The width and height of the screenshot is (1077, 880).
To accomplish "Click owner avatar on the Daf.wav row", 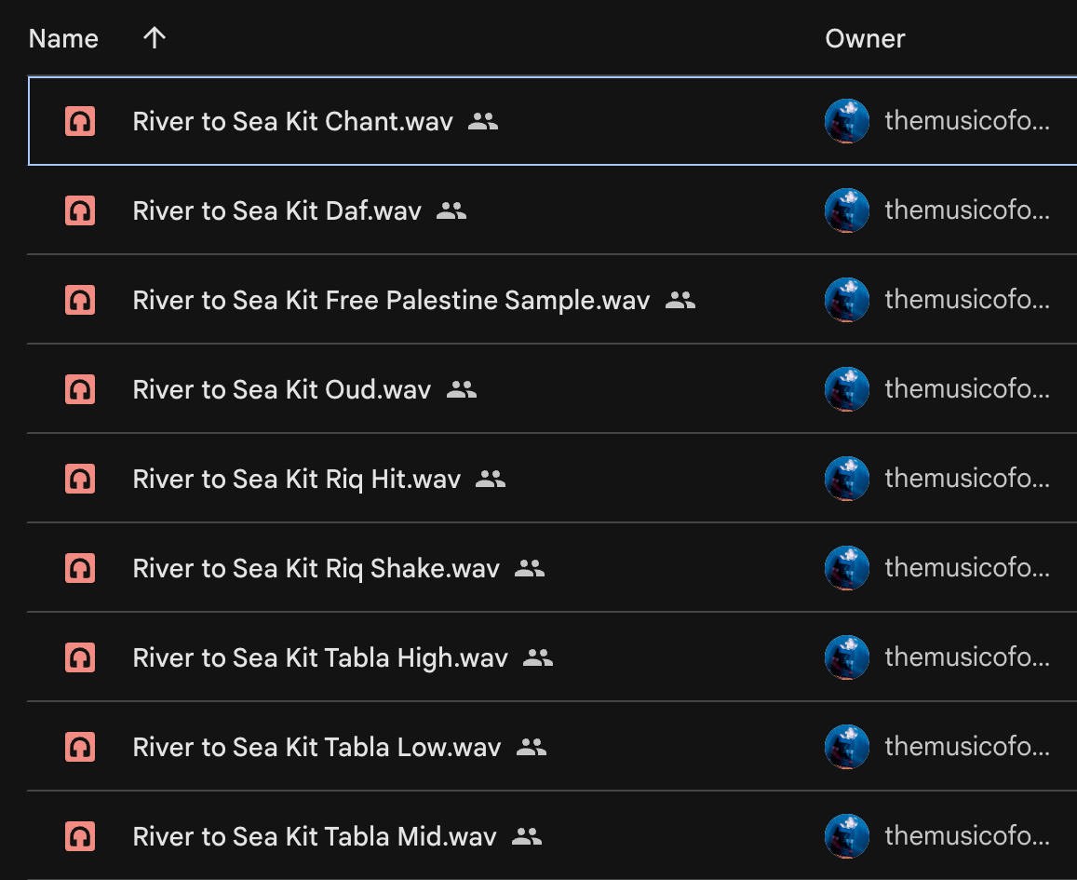I will [x=847, y=210].
